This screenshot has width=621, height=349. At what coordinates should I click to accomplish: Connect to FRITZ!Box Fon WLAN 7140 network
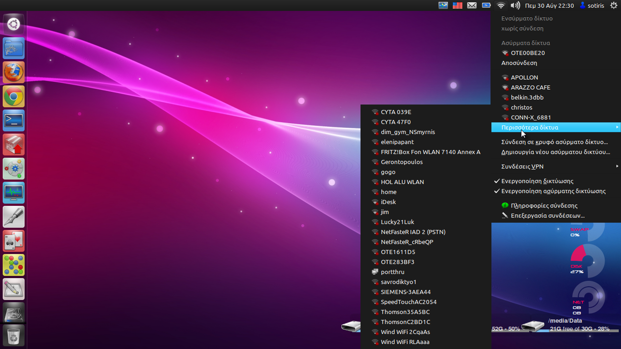point(430,152)
